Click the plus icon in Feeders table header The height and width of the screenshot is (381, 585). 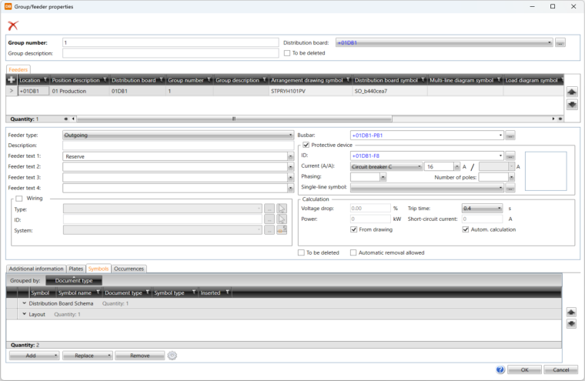(x=12, y=80)
